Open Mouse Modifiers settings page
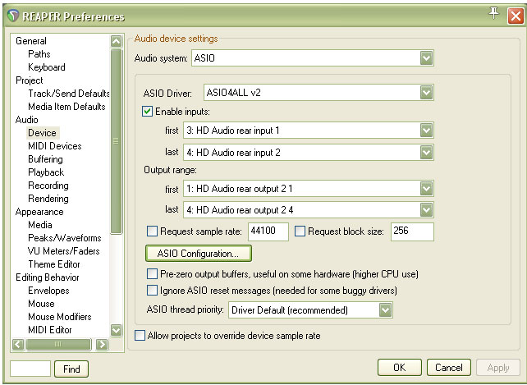Screen dimensions: 527x385 60,317
